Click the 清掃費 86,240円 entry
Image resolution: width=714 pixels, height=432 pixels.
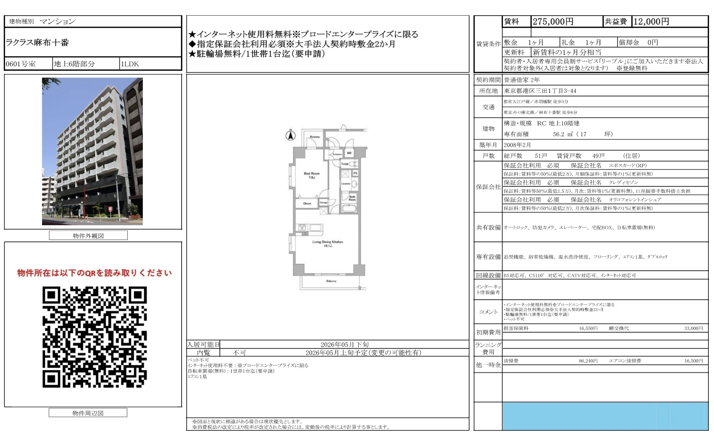550,361
